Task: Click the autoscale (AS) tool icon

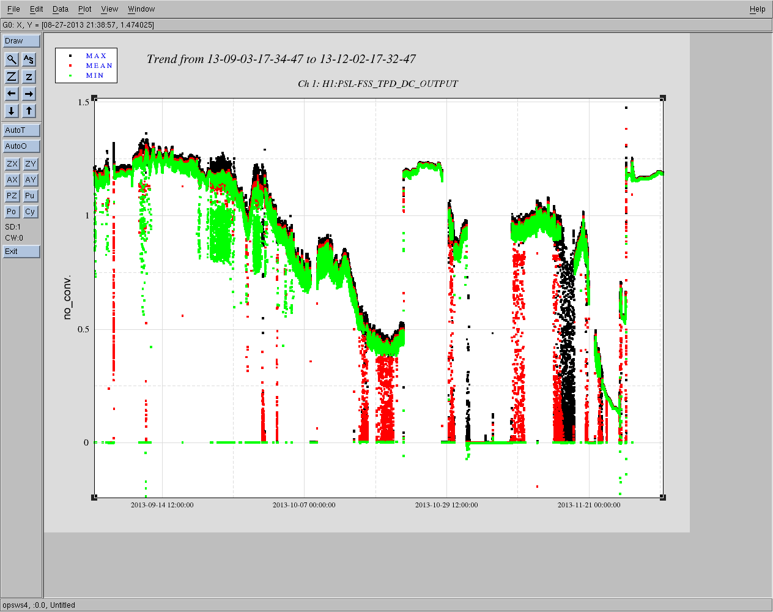Action: [29, 59]
